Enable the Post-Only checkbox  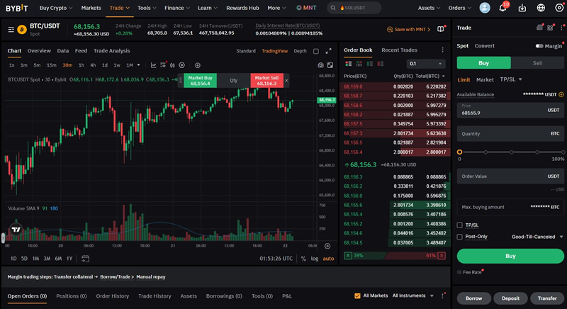click(459, 237)
